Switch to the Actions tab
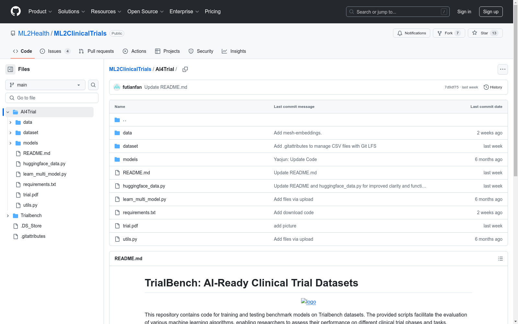Screen dimensions: 518x324 pyautogui.click(x=134, y=51)
